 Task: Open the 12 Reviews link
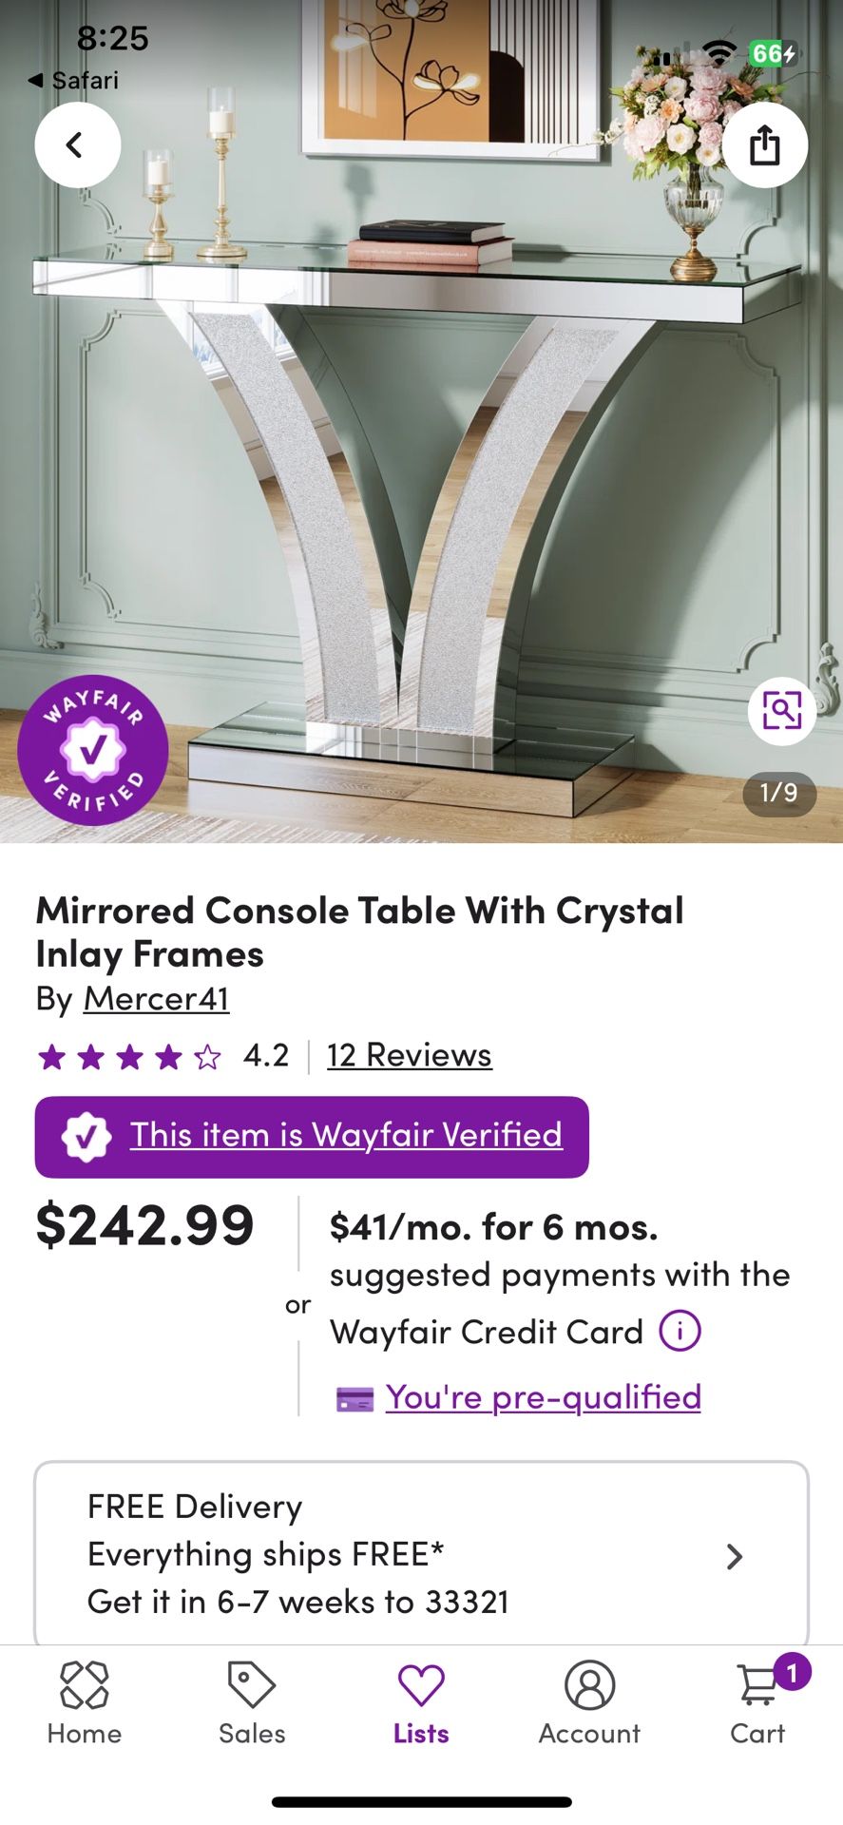407,1055
